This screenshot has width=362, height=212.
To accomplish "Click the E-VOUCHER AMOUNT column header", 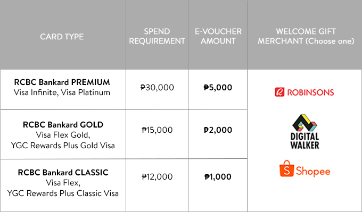I will coord(218,36).
